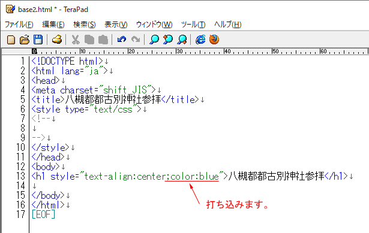Click the Cut scissors icon
This screenshot has width=369, height=233.
coord(76,40)
